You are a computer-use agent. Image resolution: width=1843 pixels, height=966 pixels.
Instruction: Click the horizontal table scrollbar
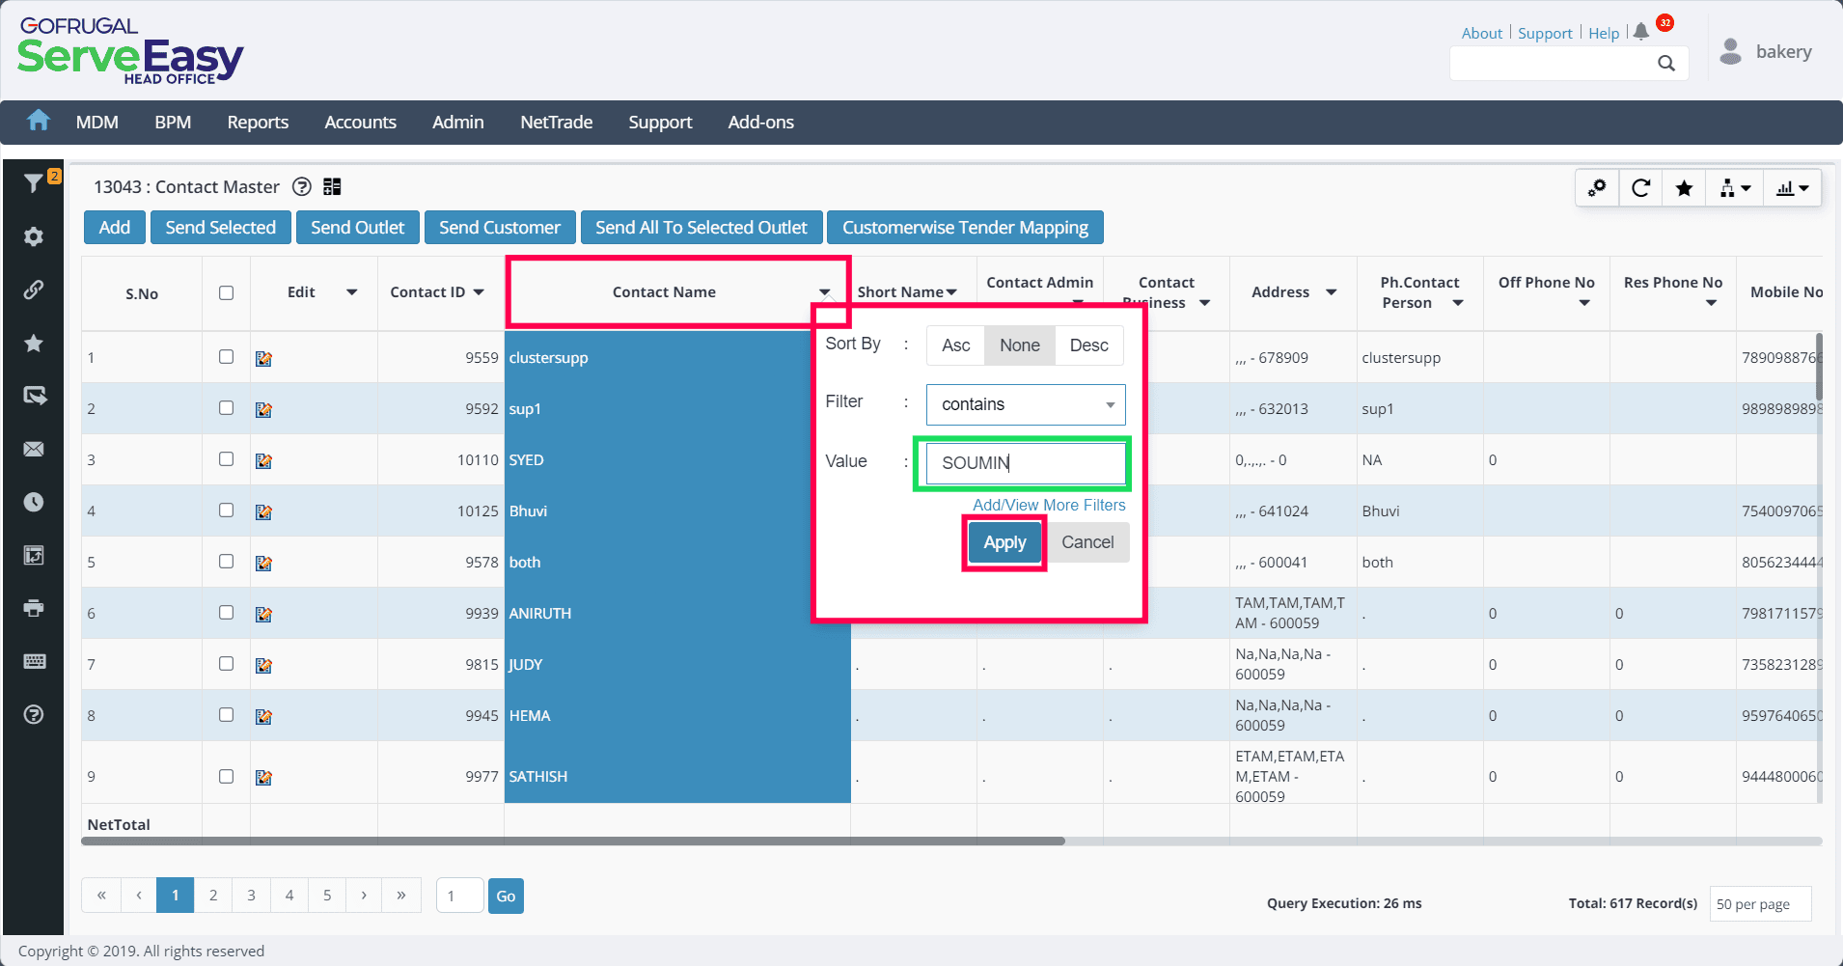coord(573,842)
